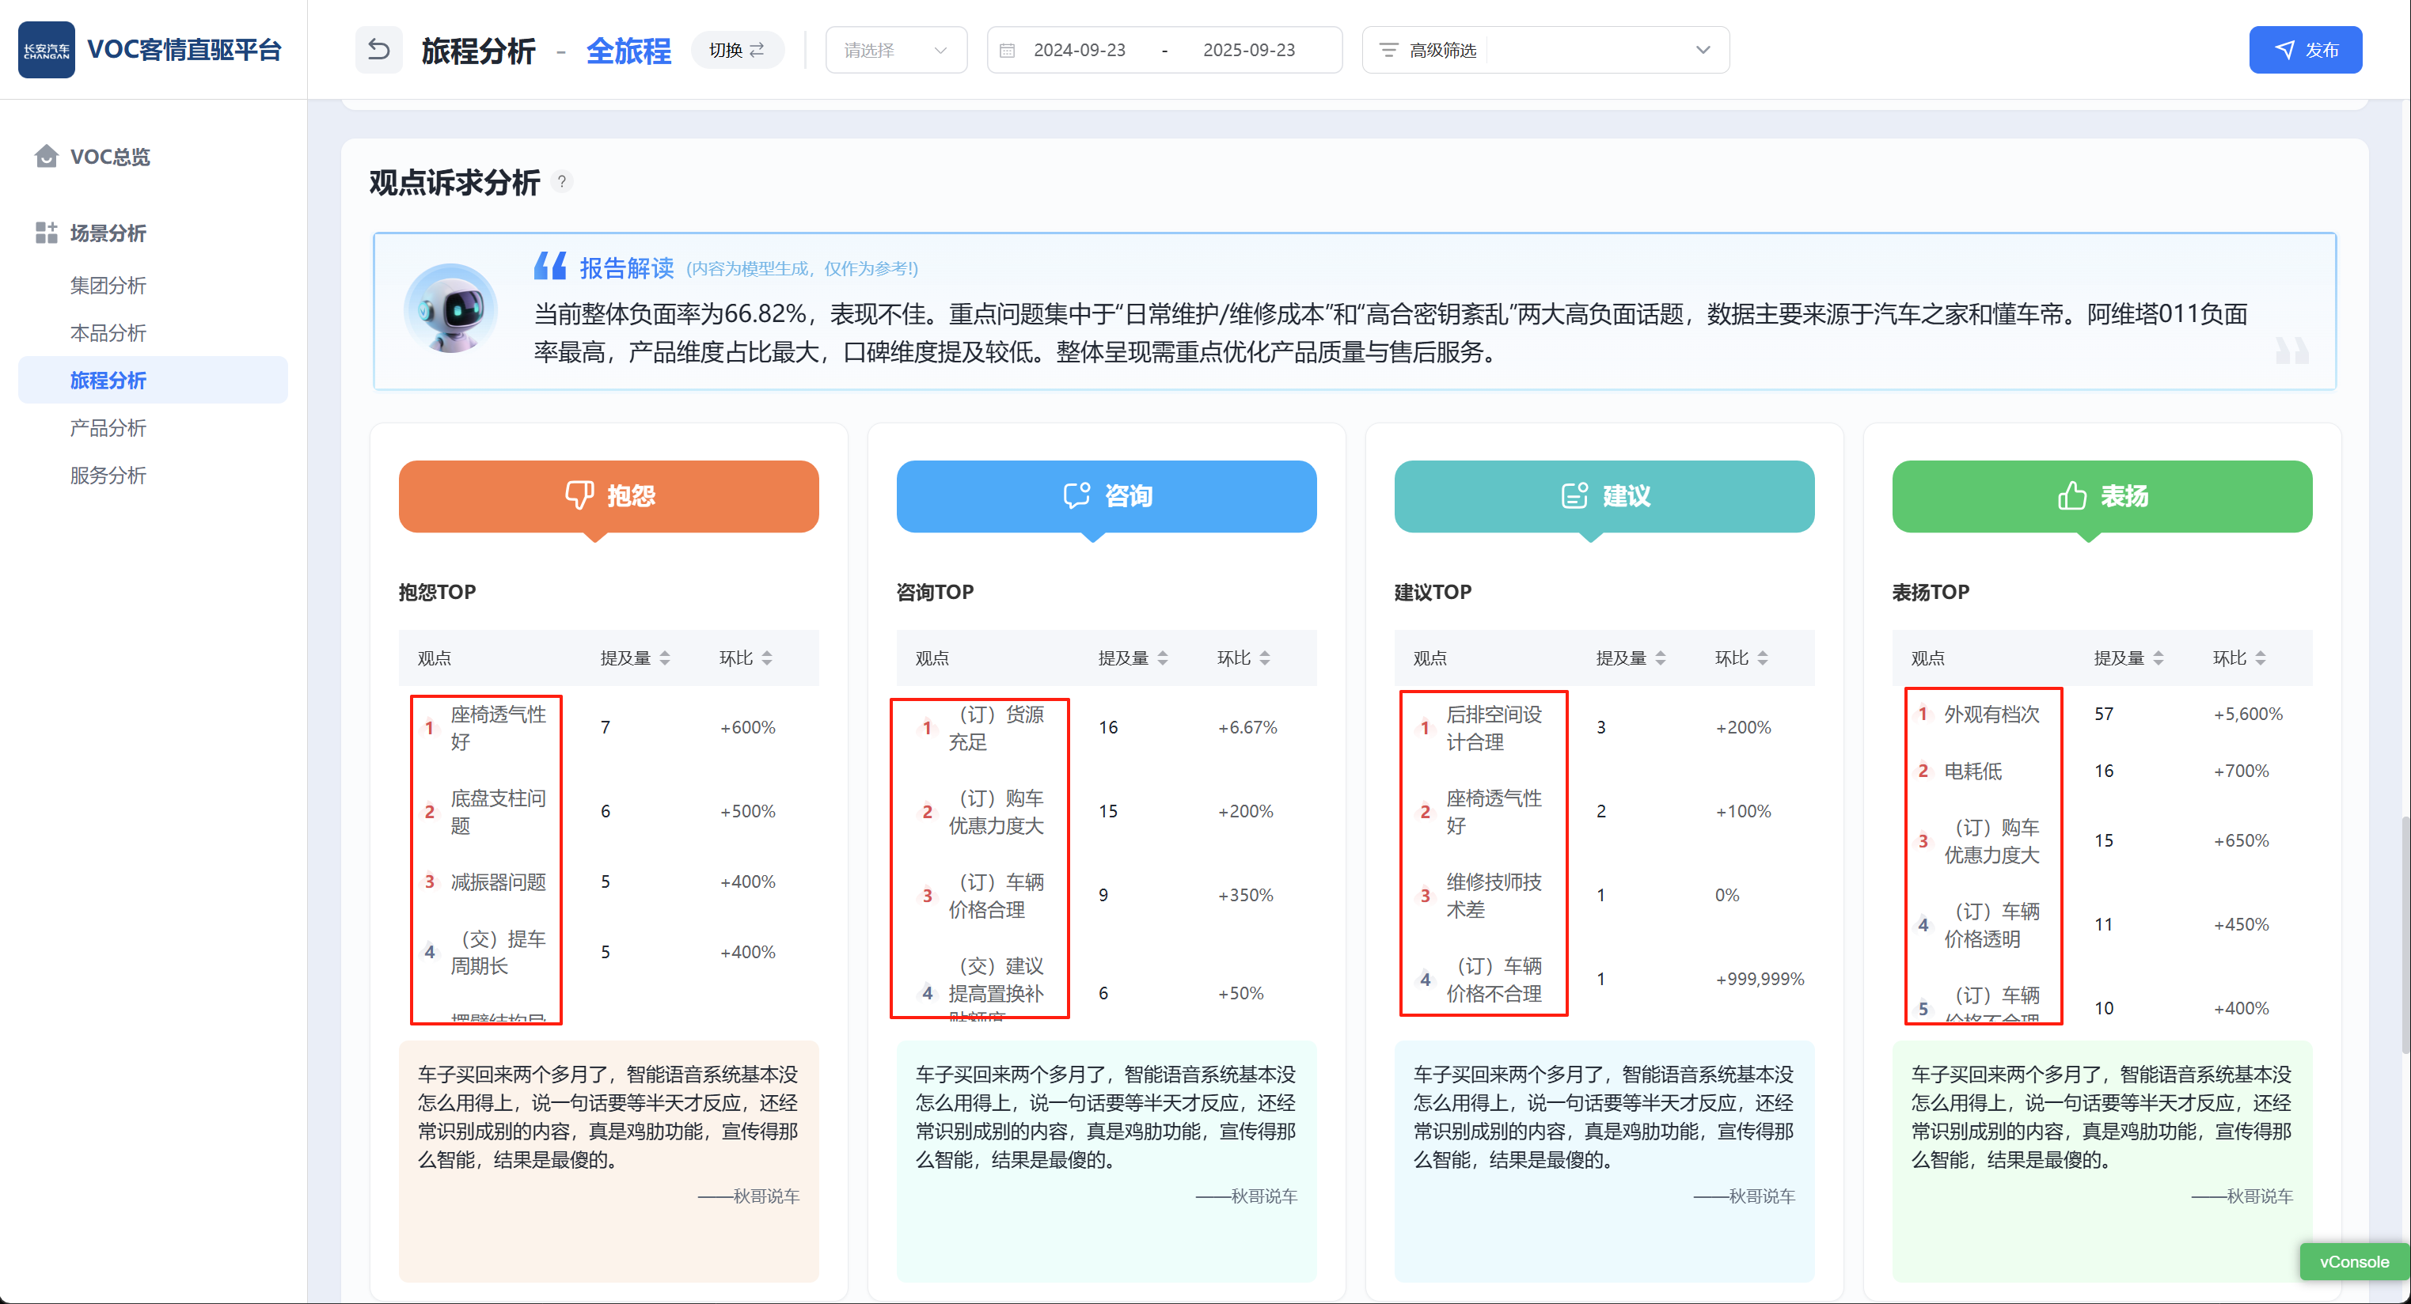2411x1304 pixels.
Task: Select the blue 咨询 chat card
Action: pos(1105,496)
